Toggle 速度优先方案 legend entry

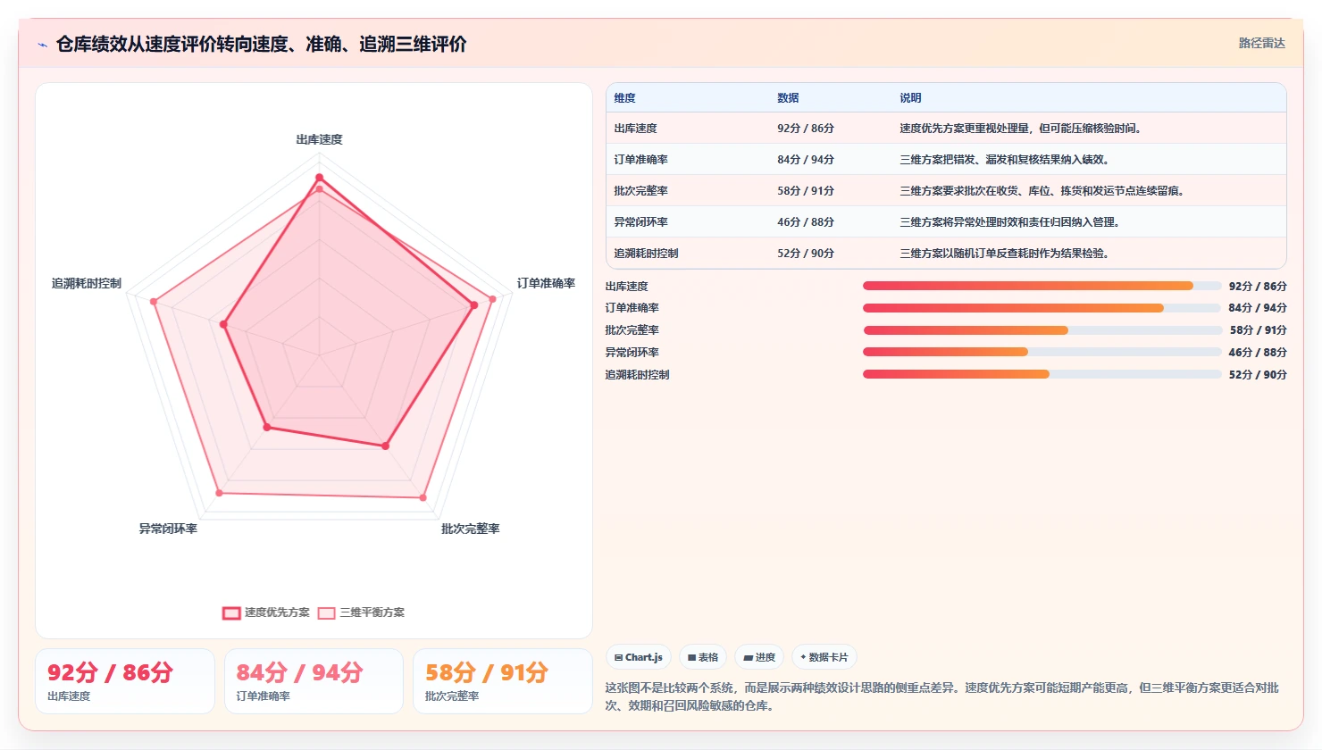(x=266, y=612)
